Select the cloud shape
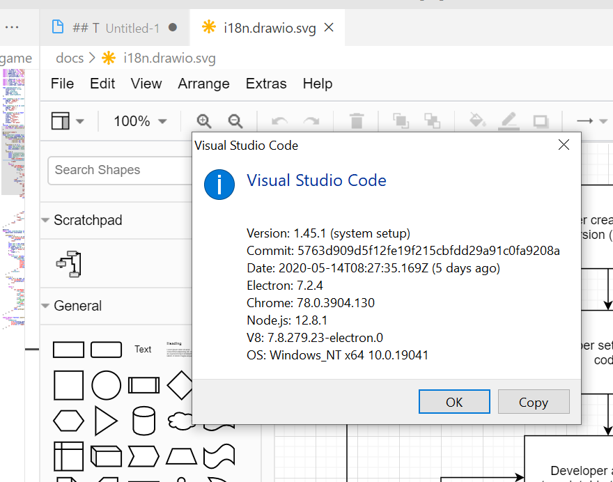 (x=179, y=421)
